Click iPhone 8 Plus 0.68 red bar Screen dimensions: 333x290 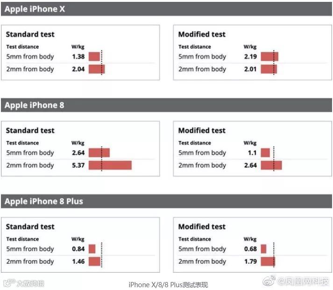pos(263,249)
